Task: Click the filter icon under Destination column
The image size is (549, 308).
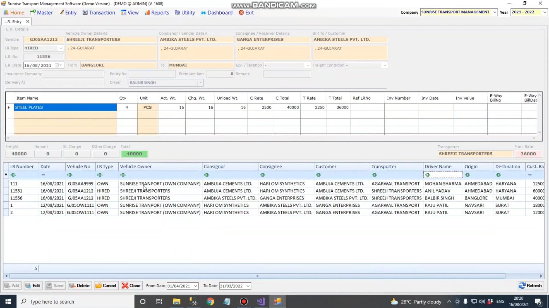Action: click(x=498, y=175)
